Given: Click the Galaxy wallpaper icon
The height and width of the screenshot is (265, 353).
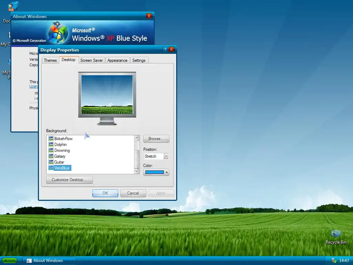Looking at the screenshot, I should (51, 156).
